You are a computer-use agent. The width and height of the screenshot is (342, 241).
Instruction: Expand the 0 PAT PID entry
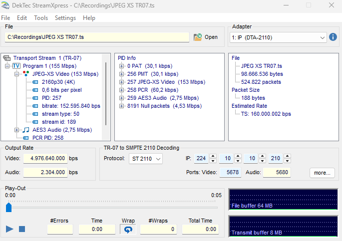point(121,66)
